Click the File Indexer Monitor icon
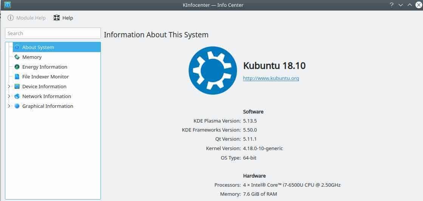423x201 pixels. (17, 77)
